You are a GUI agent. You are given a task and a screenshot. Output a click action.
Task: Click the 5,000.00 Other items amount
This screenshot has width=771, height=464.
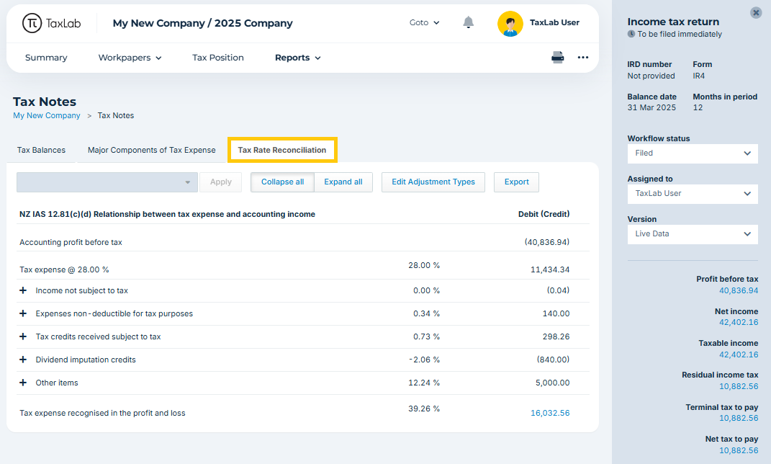pyautogui.click(x=553, y=383)
